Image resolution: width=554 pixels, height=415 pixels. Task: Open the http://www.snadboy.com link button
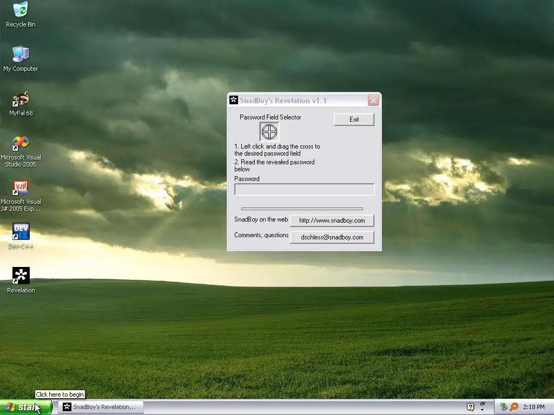(332, 220)
